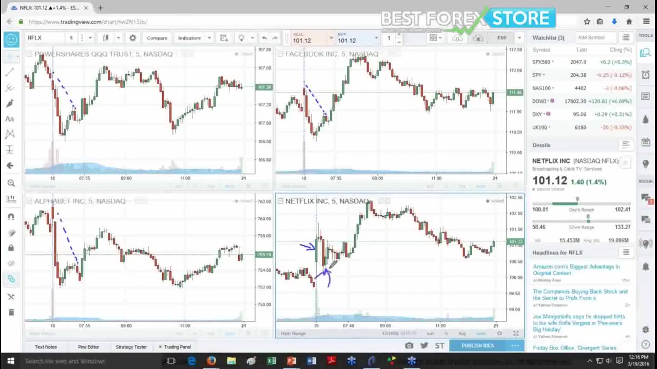Open the Details panel options menu
Screen dimensions: 657x369
[626, 145]
